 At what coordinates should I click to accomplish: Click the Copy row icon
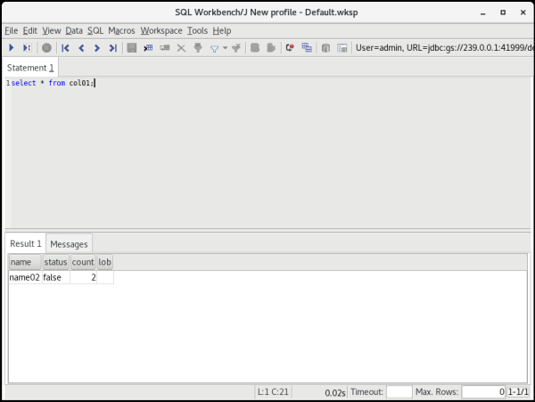(x=165, y=48)
